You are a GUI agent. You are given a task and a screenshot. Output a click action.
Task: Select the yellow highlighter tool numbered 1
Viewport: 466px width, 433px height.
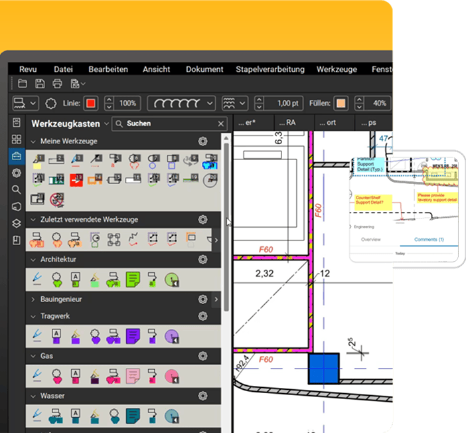[x=38, y=161]
